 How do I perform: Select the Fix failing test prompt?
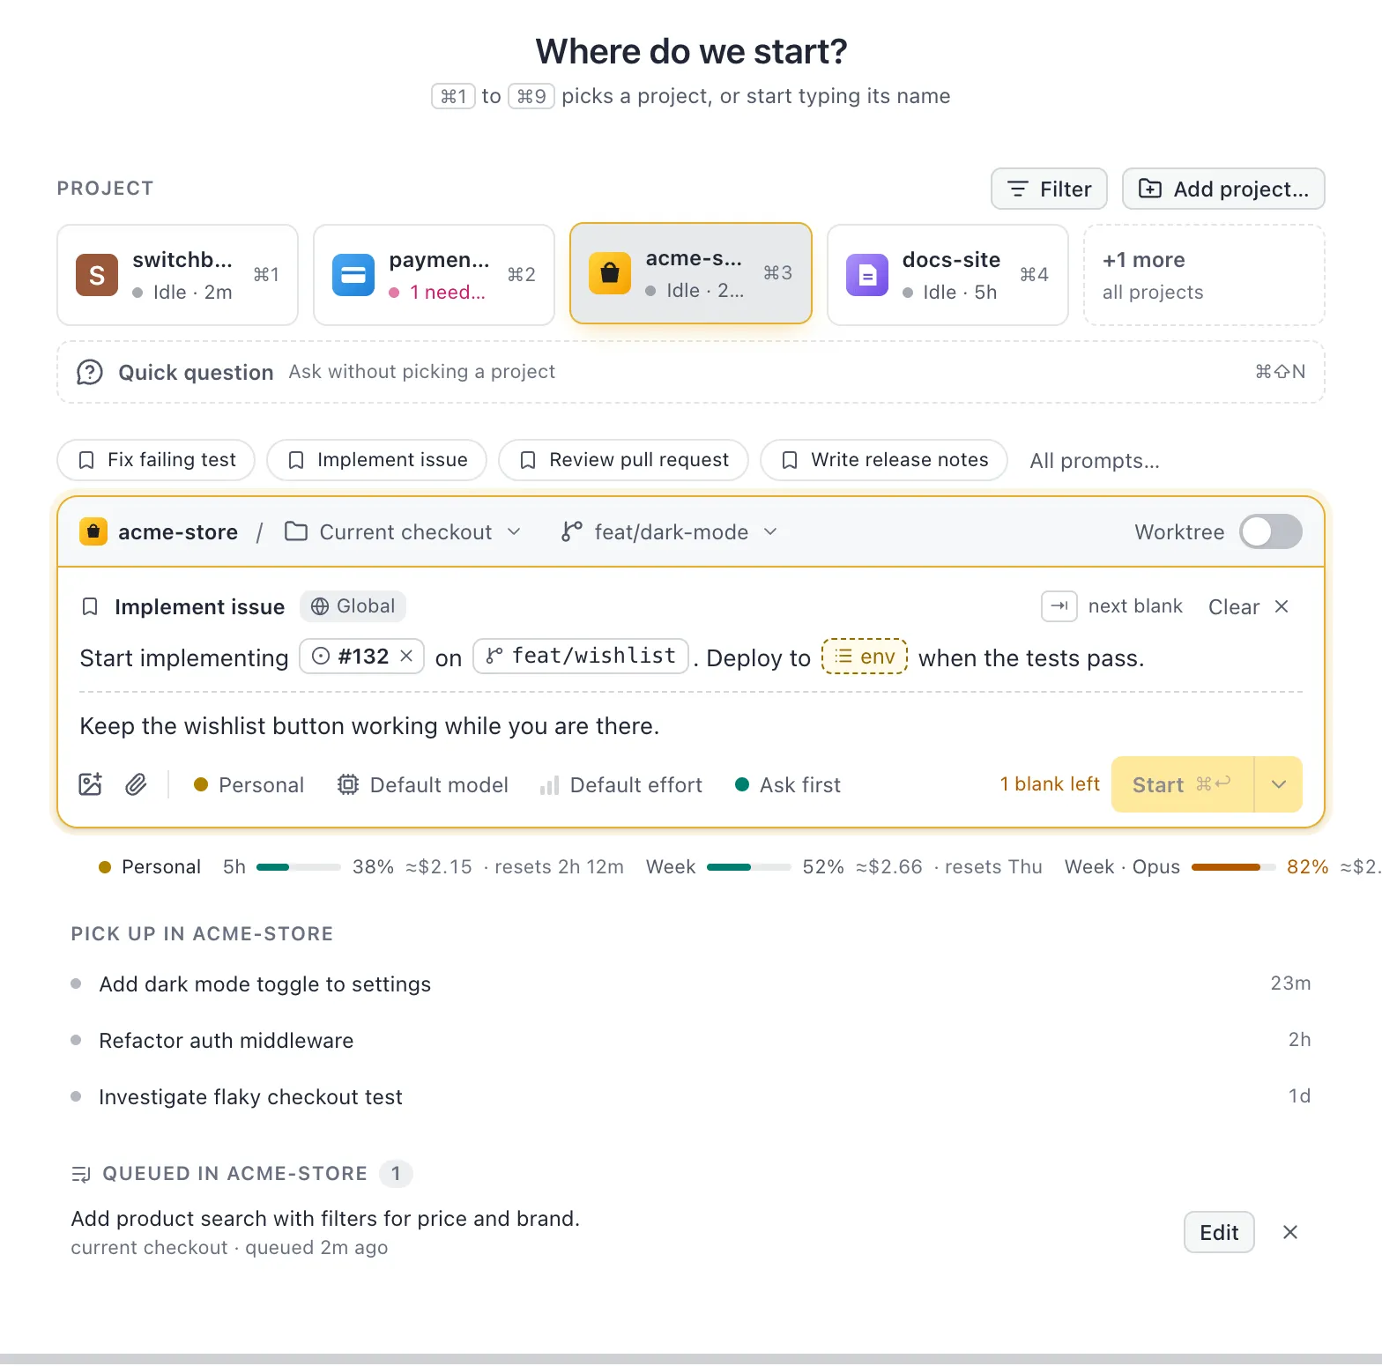[156, 460]
